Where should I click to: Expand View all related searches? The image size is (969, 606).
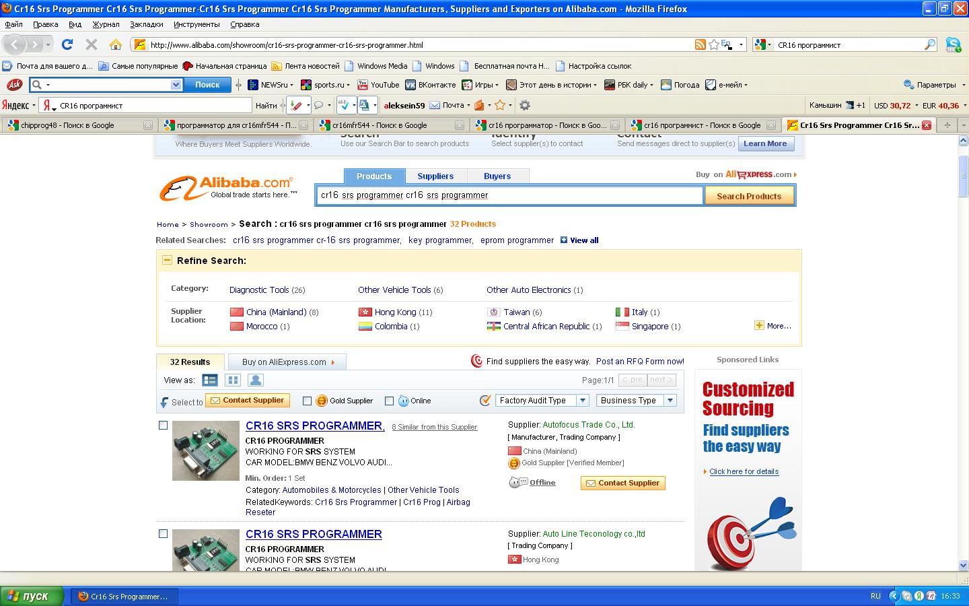click(579, 240)
